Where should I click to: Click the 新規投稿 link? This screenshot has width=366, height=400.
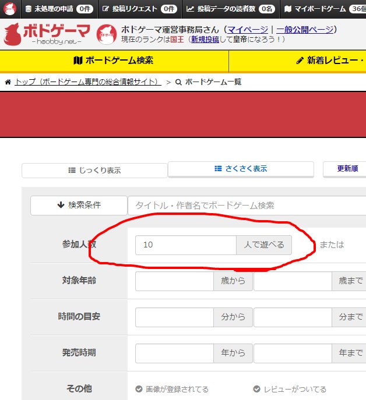pyautogui.click(x=205, y=39)
